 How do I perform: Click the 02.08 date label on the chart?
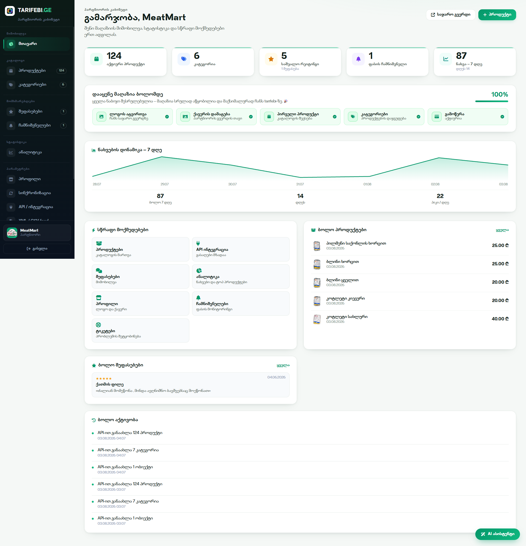(435, 184)
